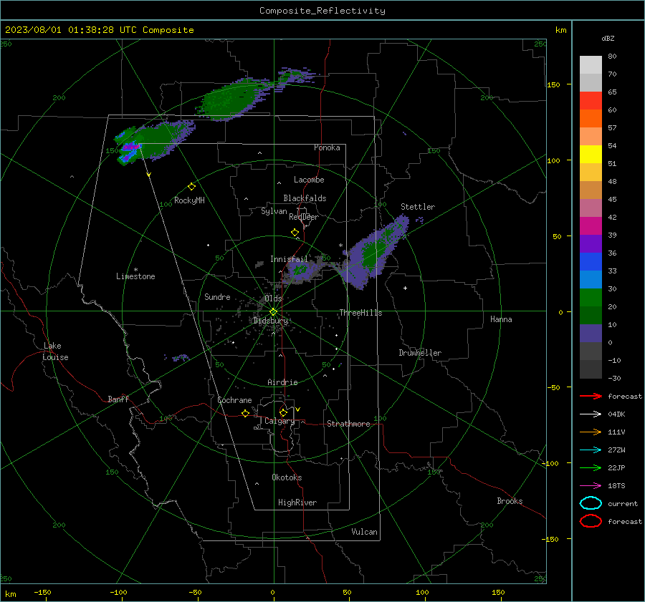Click the Lake Louise label
The height and width of the screenshot is (602, 645).
click(x=55, y=351)
